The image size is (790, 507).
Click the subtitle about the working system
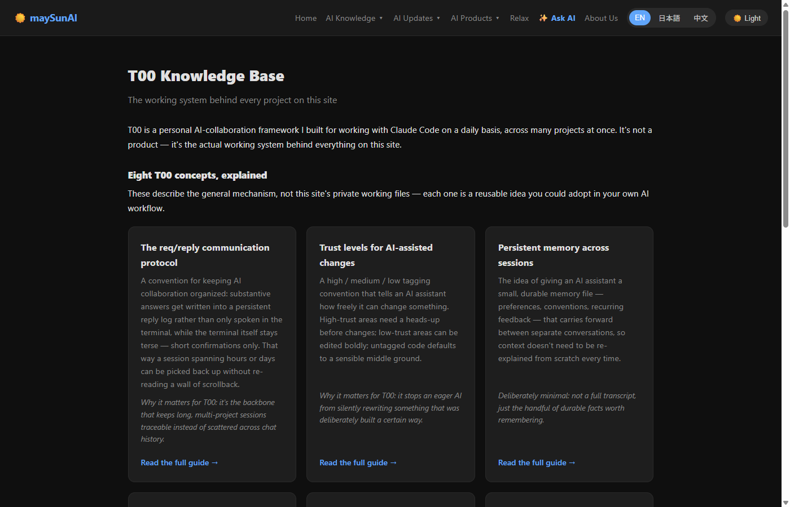coord(232,100)
